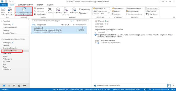Open the RSS-Feeds folder
The width and height of the screenshot is (176, 91).
pos(6,62)
